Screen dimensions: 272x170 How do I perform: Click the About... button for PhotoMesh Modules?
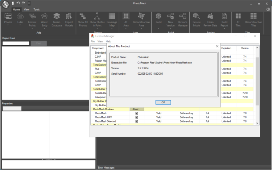tap(137, 109)
